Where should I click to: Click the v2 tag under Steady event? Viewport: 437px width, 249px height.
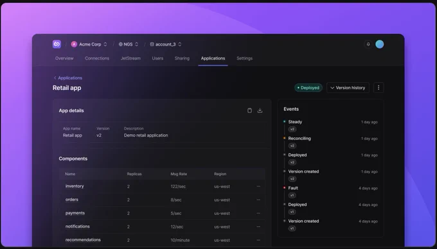click(x=292, y=129)
